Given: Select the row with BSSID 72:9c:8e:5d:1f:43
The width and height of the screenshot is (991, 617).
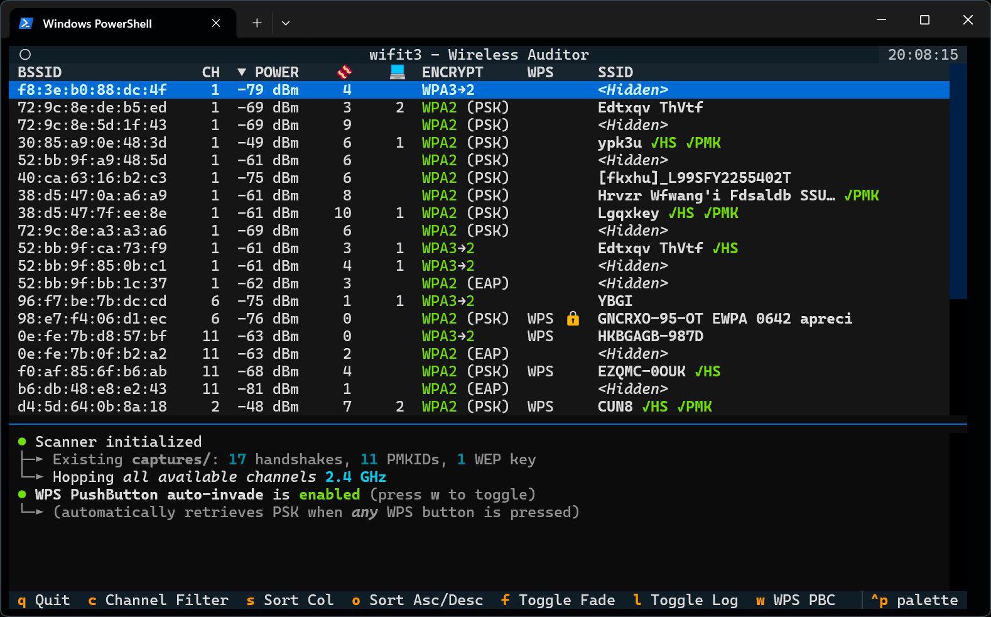Looking at the screenshot, I should click(x=479, y=125).
